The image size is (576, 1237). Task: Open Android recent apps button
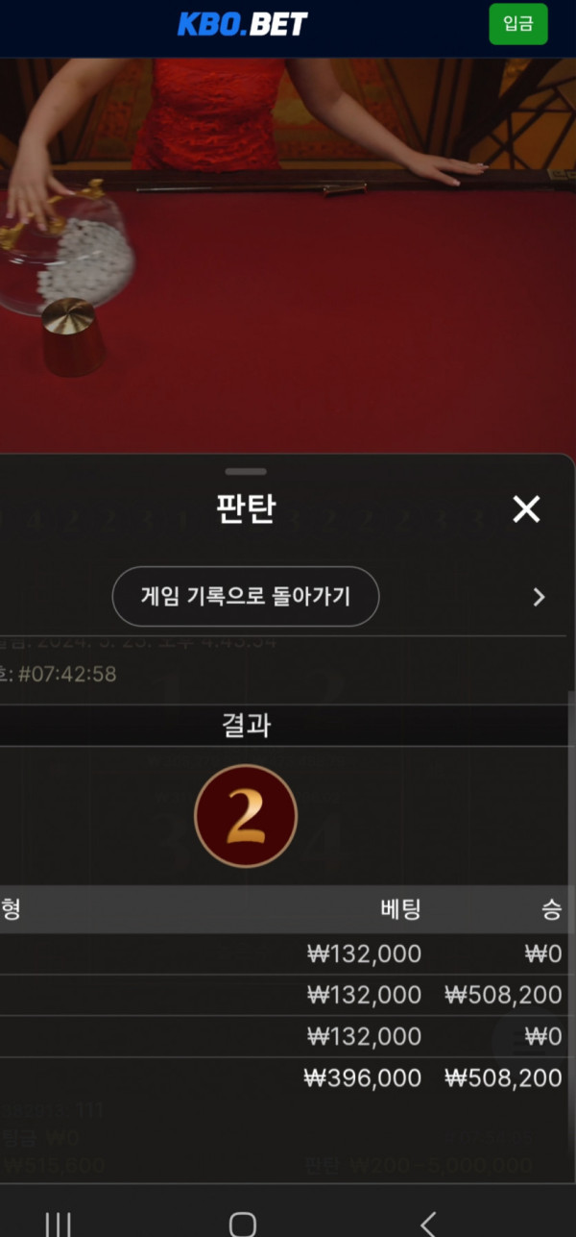59,1224
